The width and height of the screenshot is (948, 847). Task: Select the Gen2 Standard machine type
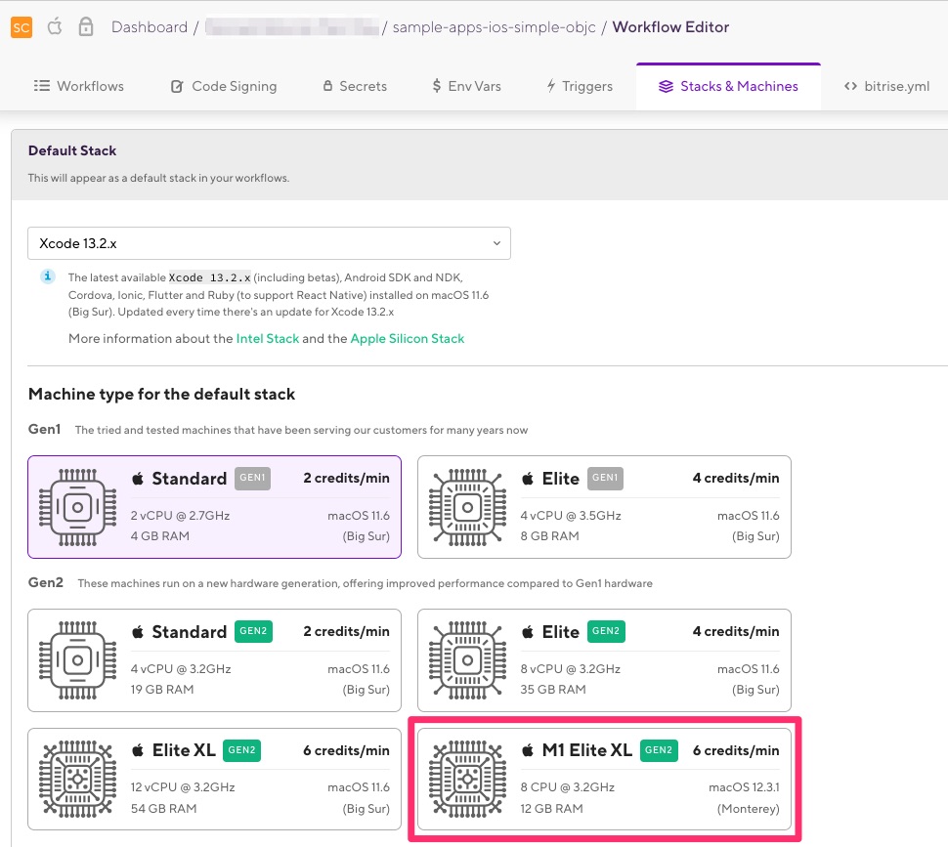pos(214,660)
